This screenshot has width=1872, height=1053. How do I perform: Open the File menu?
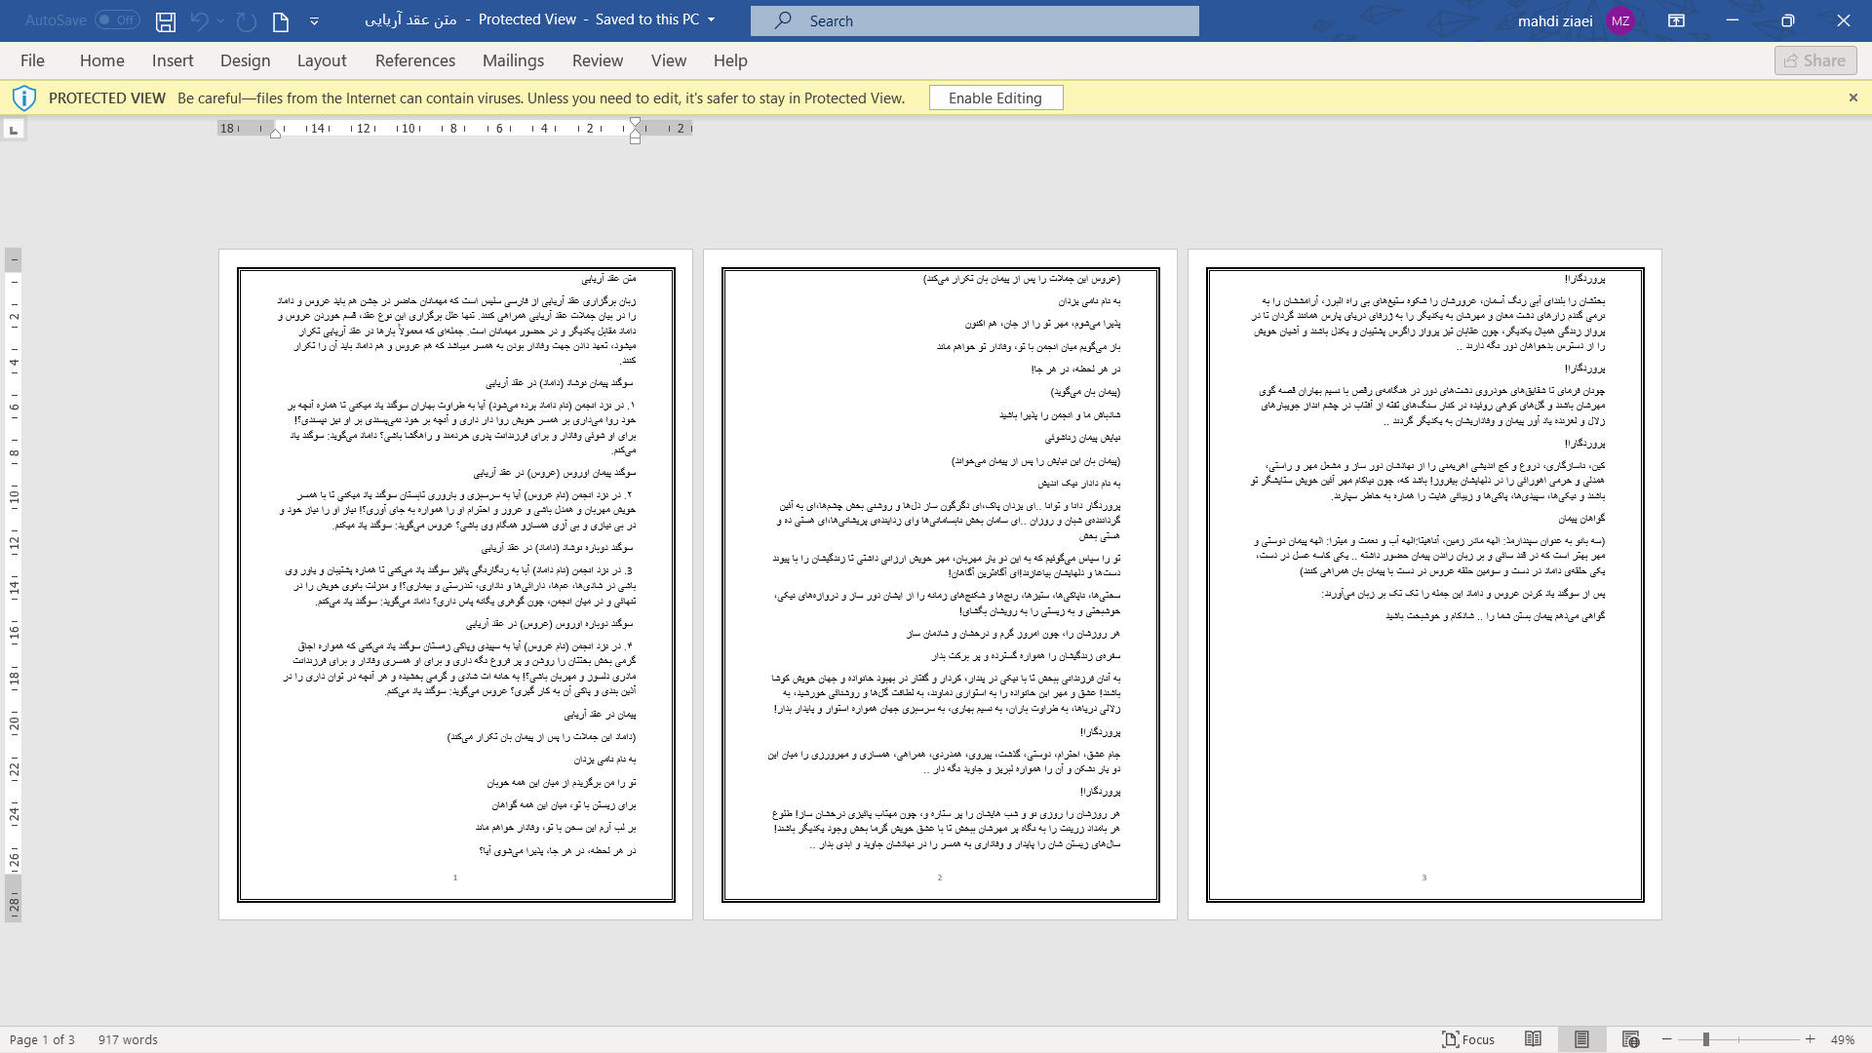[32, 60]
